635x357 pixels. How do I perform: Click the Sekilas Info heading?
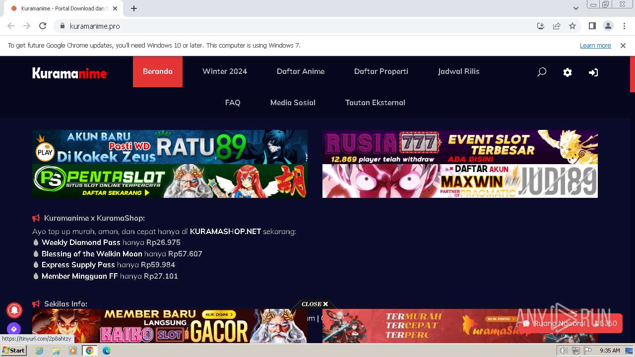pyautogui.click(x=65, y=304)
